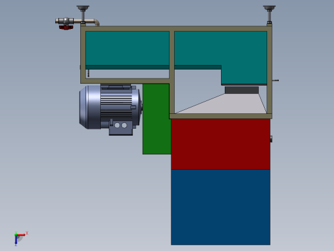Select the dark gray block above the hopper
The height and width of the screenshot is (251, 334).
(x=242, y=90)
